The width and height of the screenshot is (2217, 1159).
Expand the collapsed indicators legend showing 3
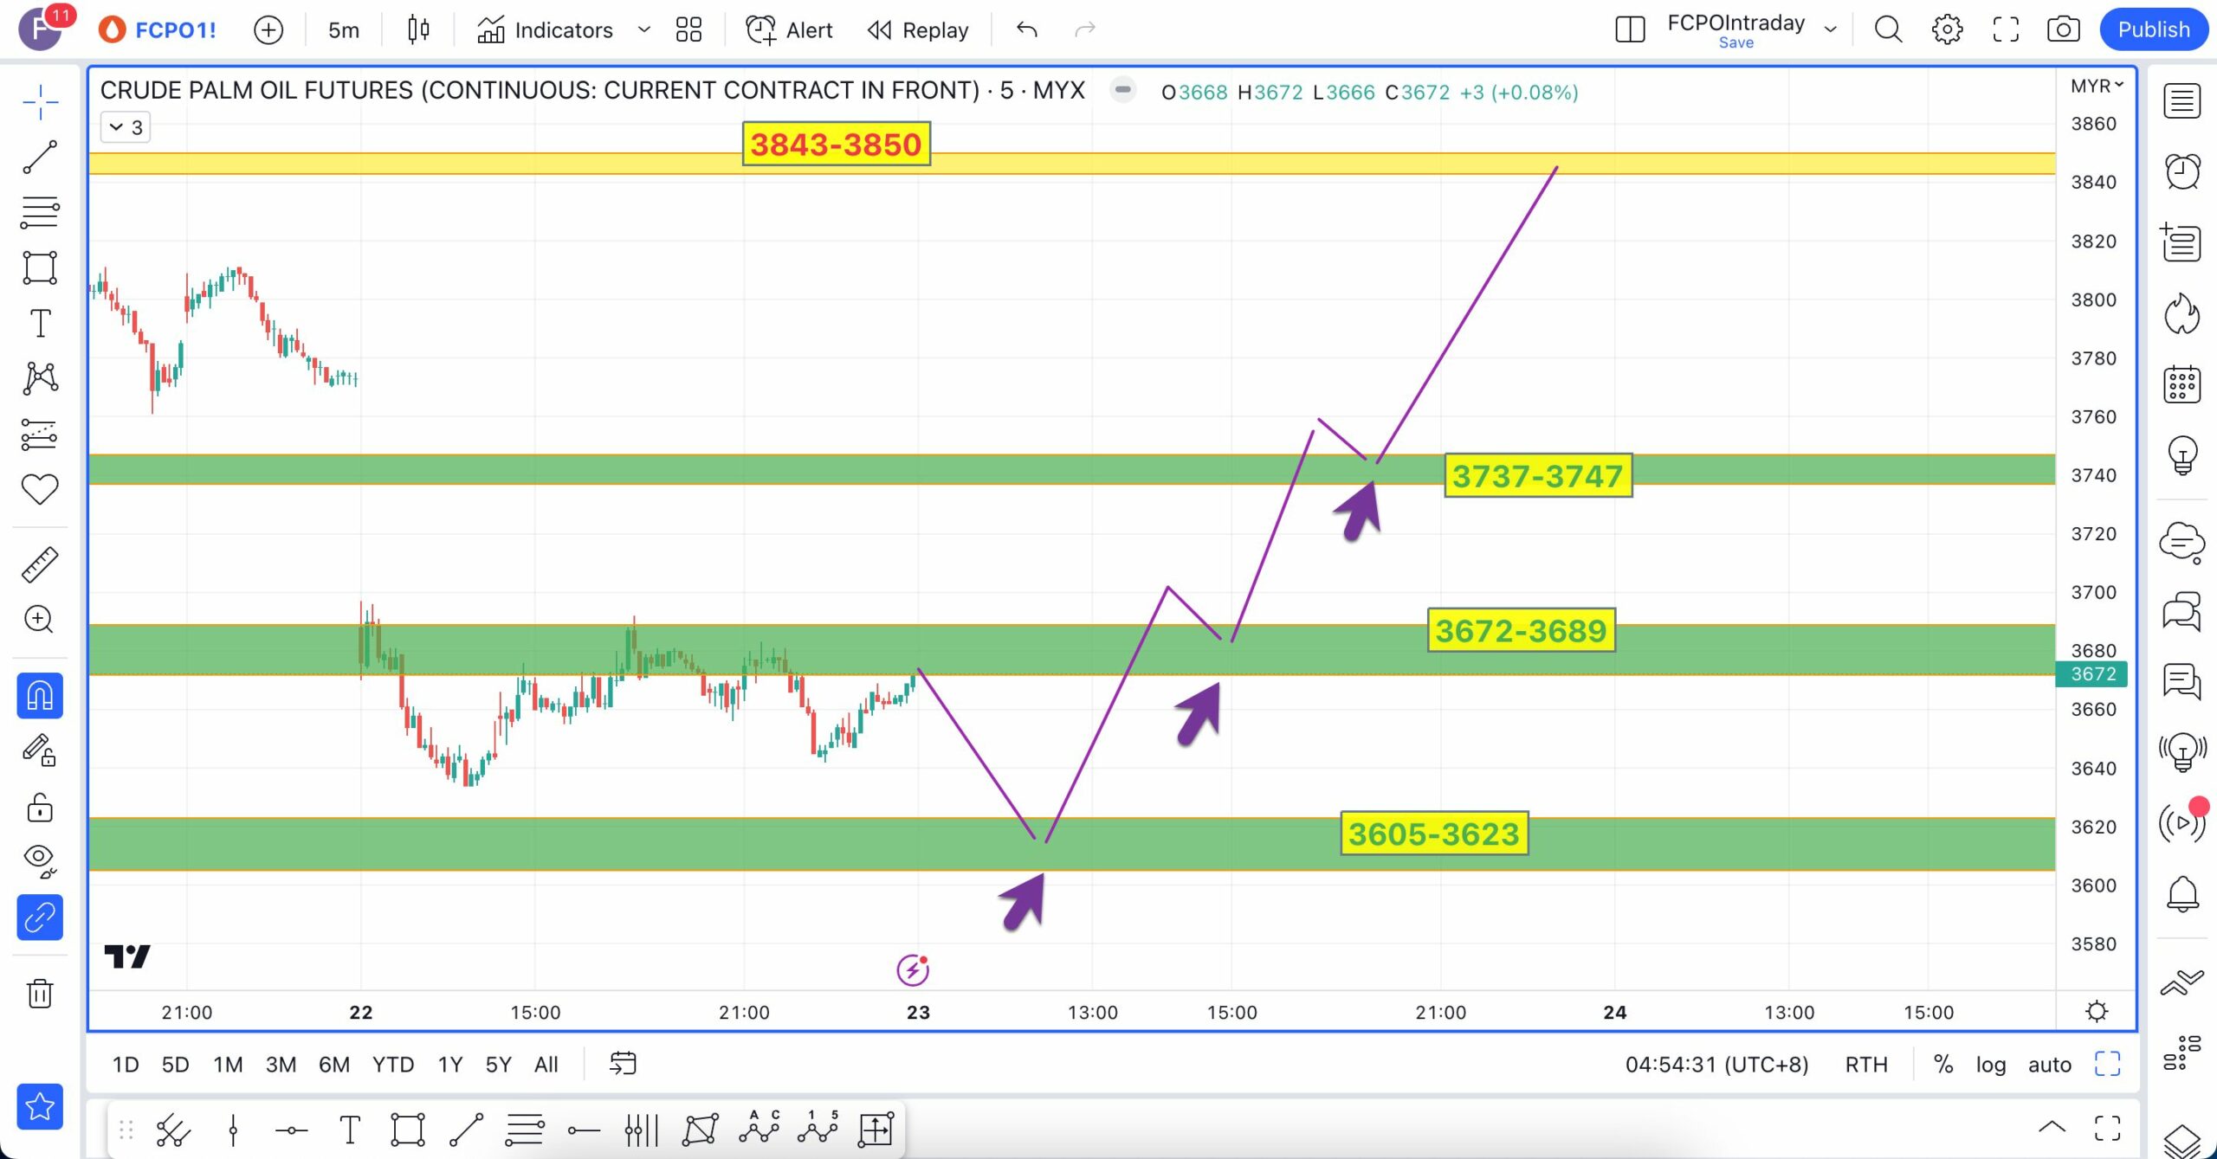[126, 127]
